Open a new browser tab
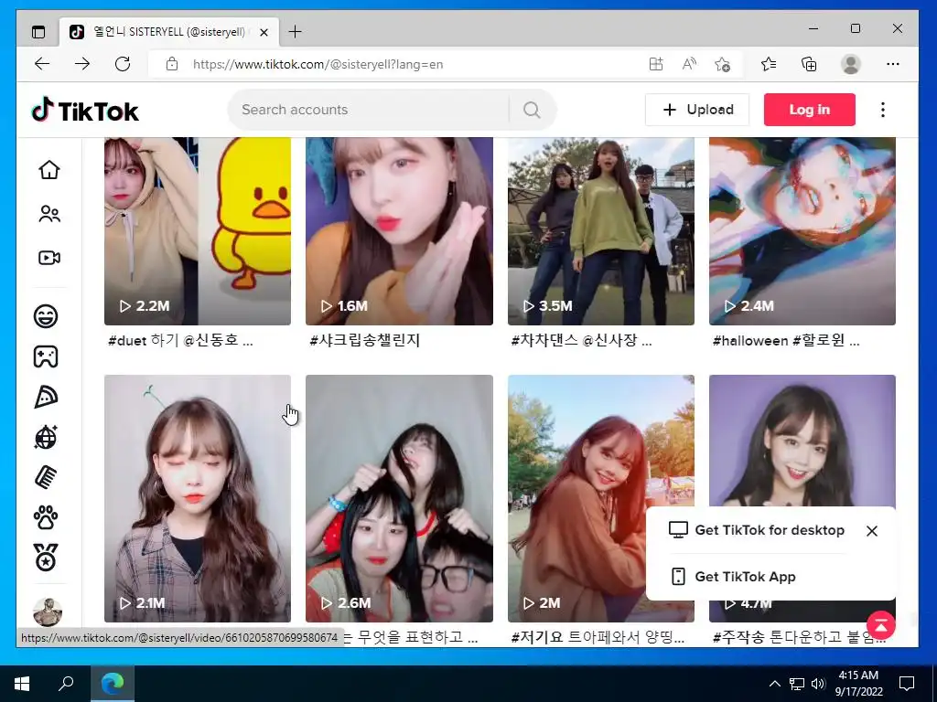937x702 pixels. pos(296,32)
